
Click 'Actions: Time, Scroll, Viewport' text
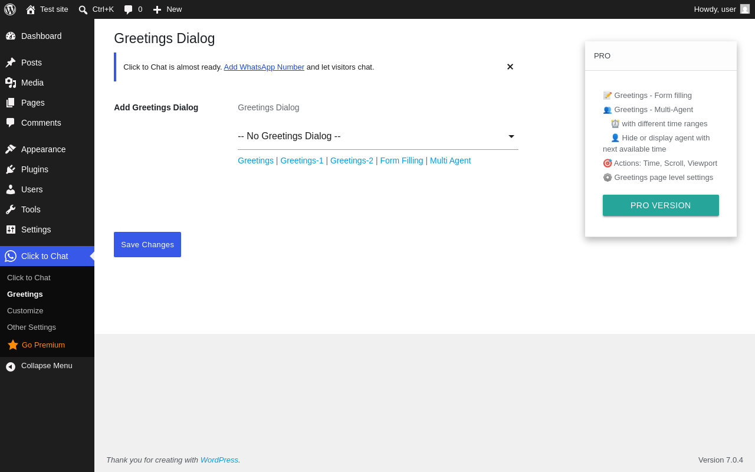point(665,163)
